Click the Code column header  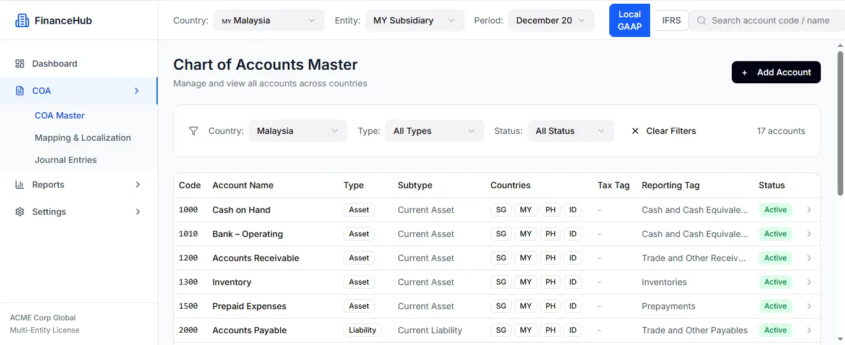(190, 185)
